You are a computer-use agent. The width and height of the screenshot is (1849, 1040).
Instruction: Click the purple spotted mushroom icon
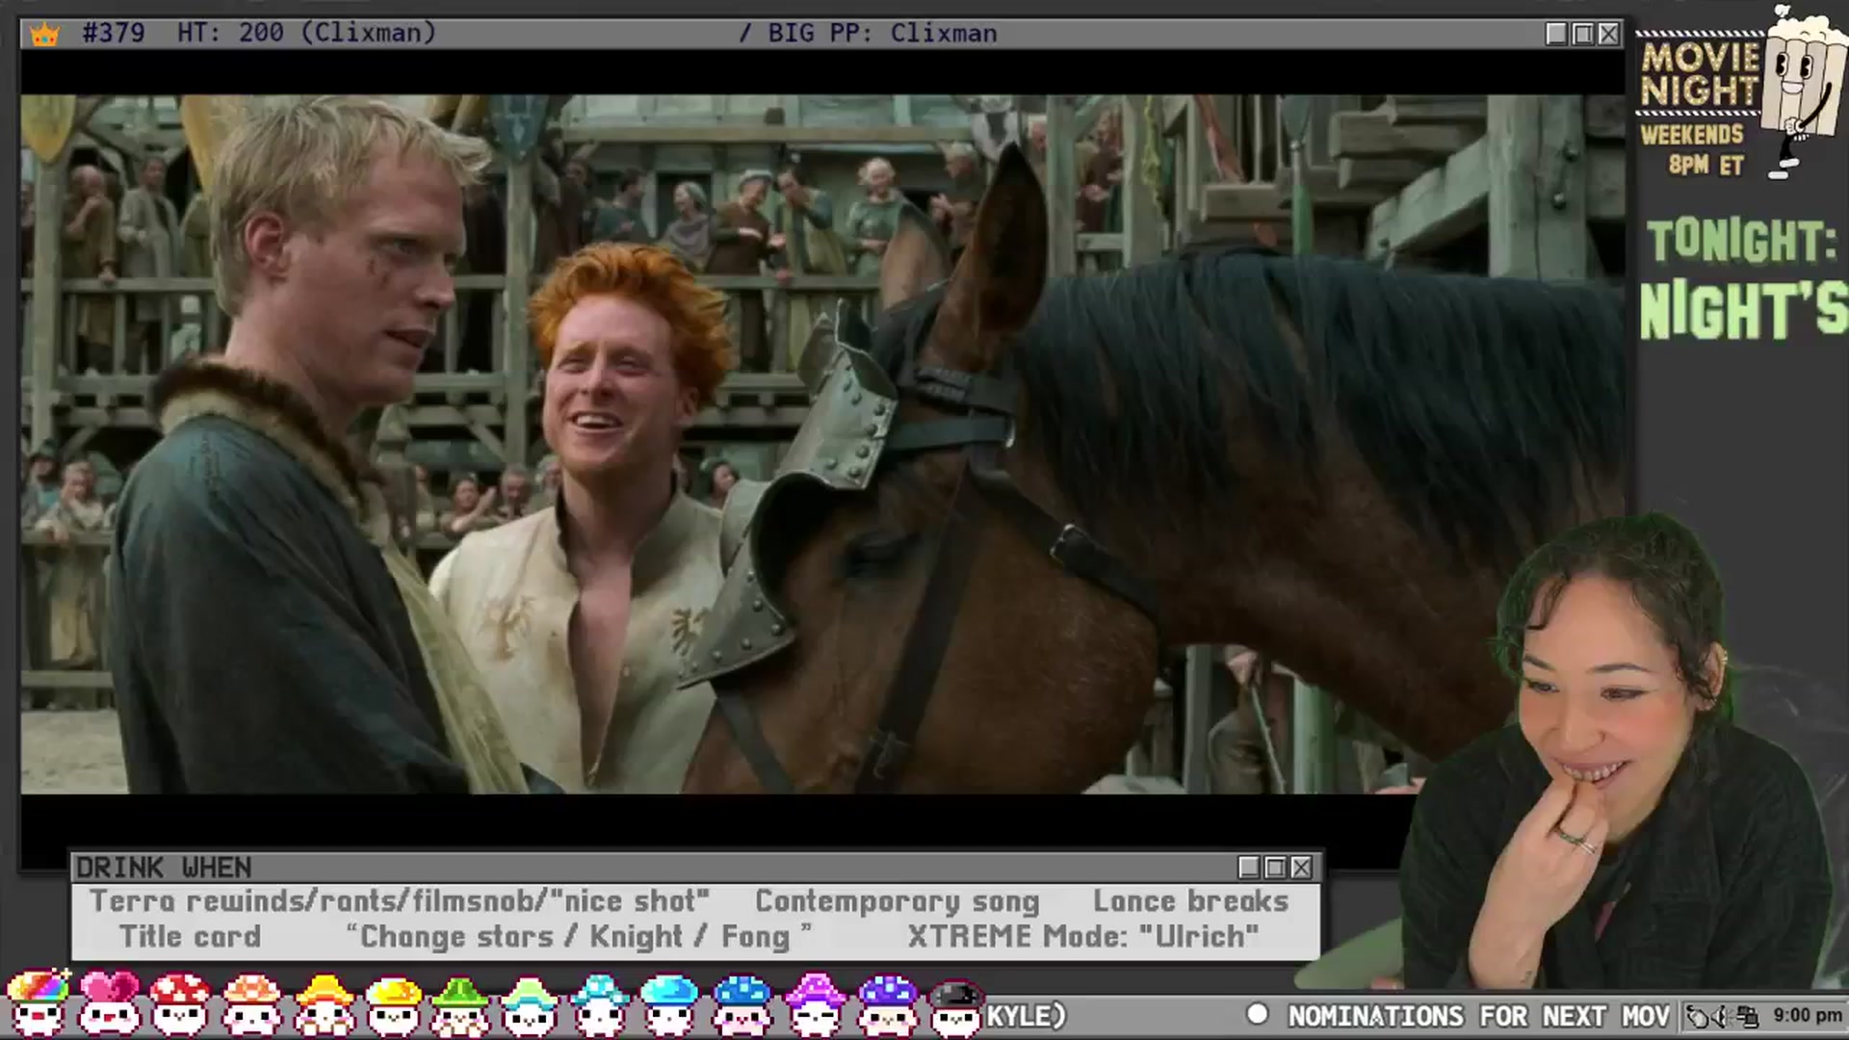[x=887, y=1005]
